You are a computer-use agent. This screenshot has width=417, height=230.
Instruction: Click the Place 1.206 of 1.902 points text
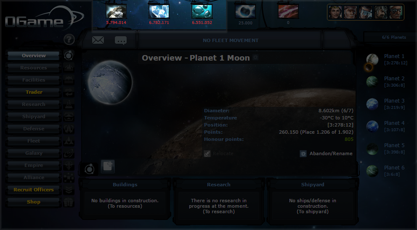point(327,132)
